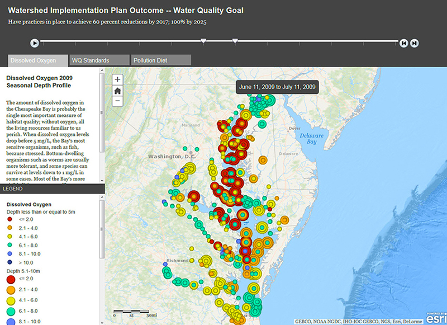Click 'Dissolved Oxygen 2009 Seasonal Depth Profile' title
Viewport: 447px width, 325px height.
click(39, 82)
